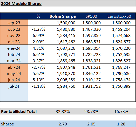Select Eurostoxx50 value 1,826,527

(121, 61)
